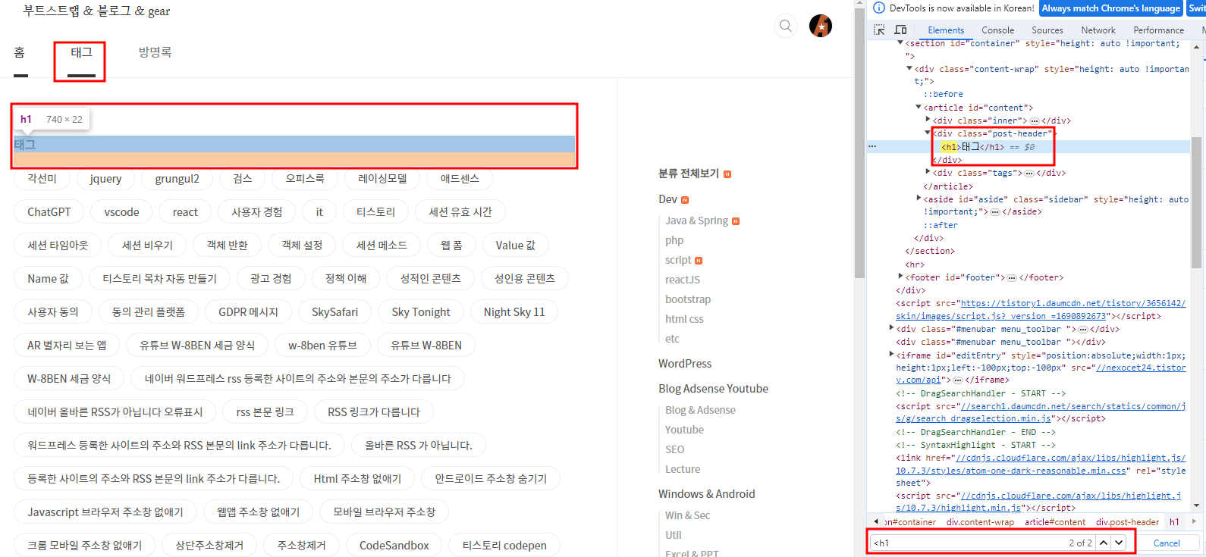Click the new-post icon beside script
The width and height of the screenshot is (1206, 557).
click(699, 261)
